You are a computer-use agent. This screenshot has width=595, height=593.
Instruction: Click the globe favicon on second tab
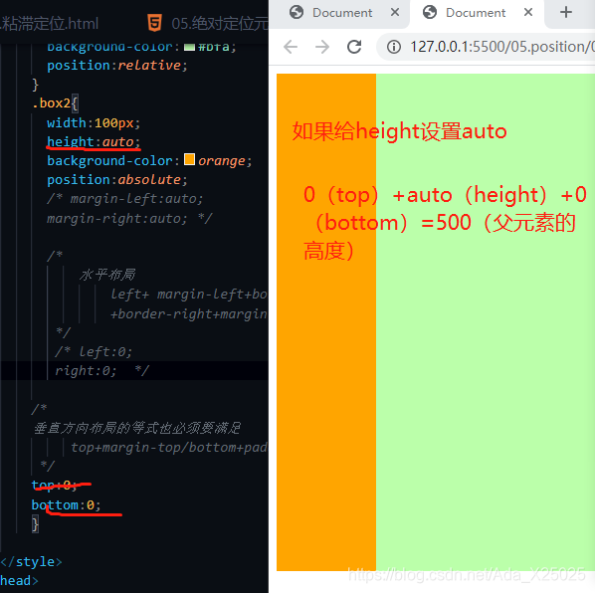click(430, 12)
